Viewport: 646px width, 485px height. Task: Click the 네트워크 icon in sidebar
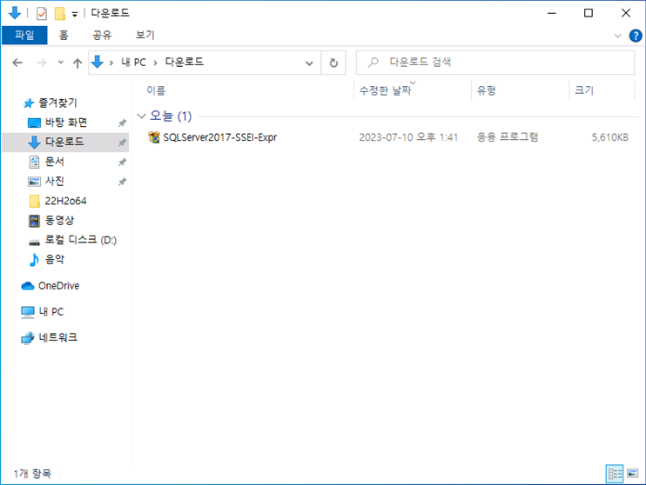pyautogui.click(x=28, y=338)
